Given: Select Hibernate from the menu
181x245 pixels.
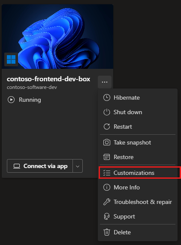Looking at the screenshot, I should 138,97.
